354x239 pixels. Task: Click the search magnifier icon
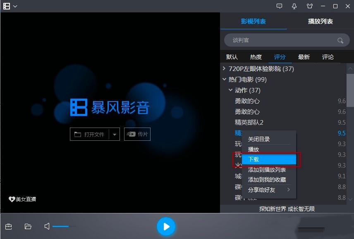pyautogui.click(x=340, y=40)
